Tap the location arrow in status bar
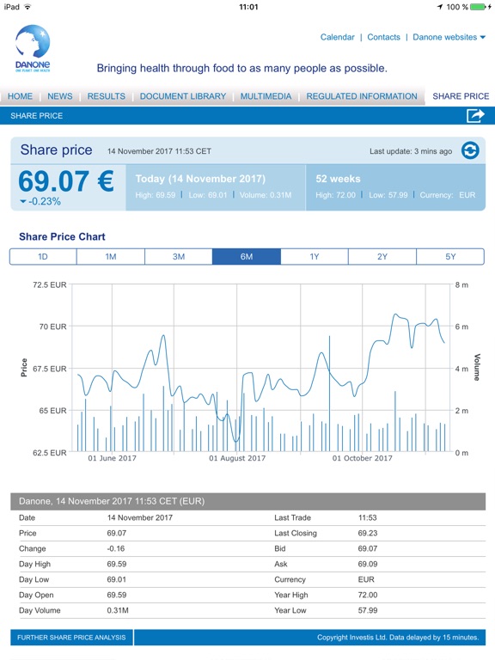 coord(440,7)
